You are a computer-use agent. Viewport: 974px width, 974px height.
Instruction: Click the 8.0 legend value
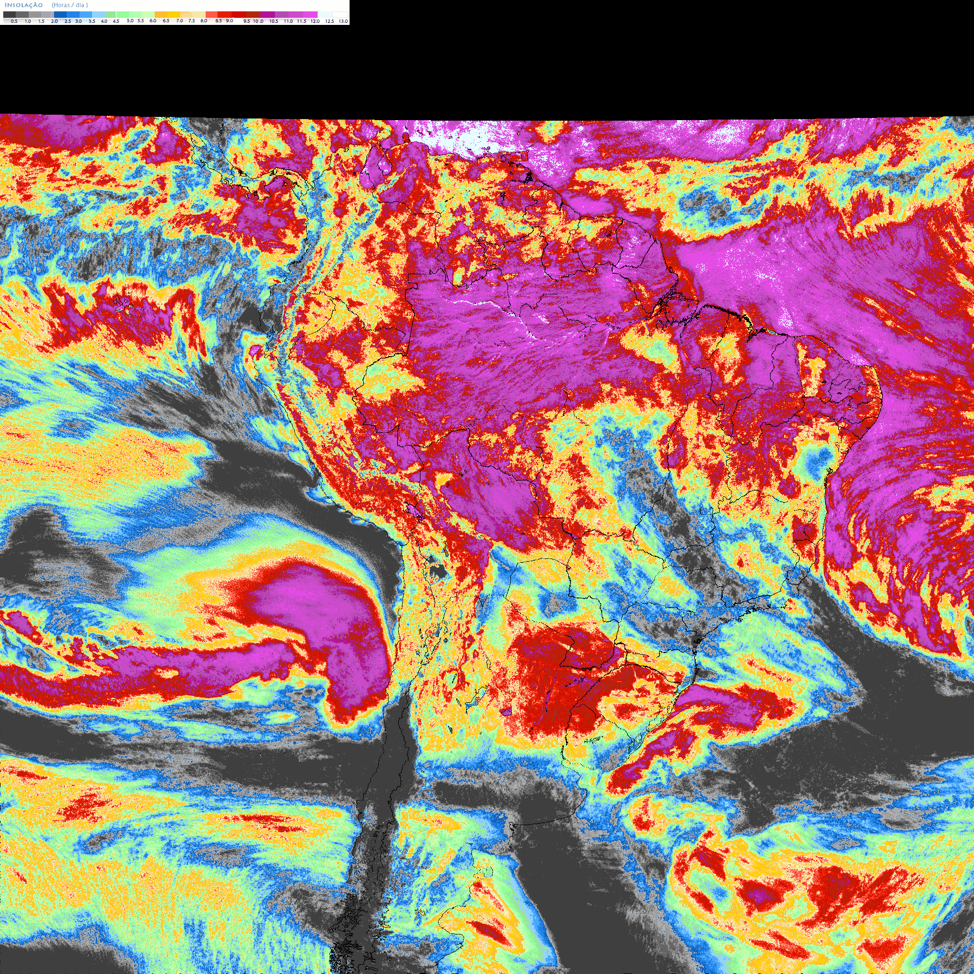pyautogui.click(x=204, y=21)
